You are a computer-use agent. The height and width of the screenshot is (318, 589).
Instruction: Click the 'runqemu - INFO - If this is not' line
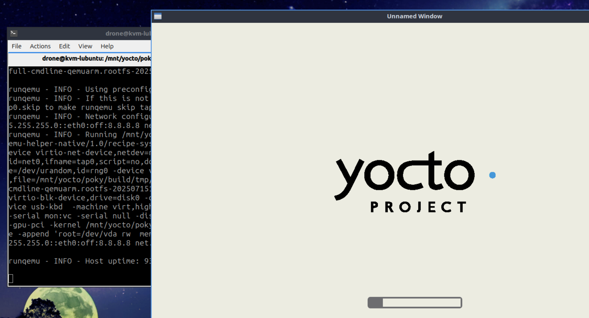[x=80, y=98]
